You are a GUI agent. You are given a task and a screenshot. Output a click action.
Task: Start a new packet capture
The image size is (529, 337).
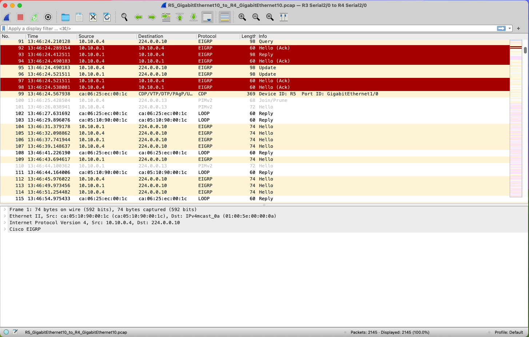pyautogui.click(x=7, y=17)
